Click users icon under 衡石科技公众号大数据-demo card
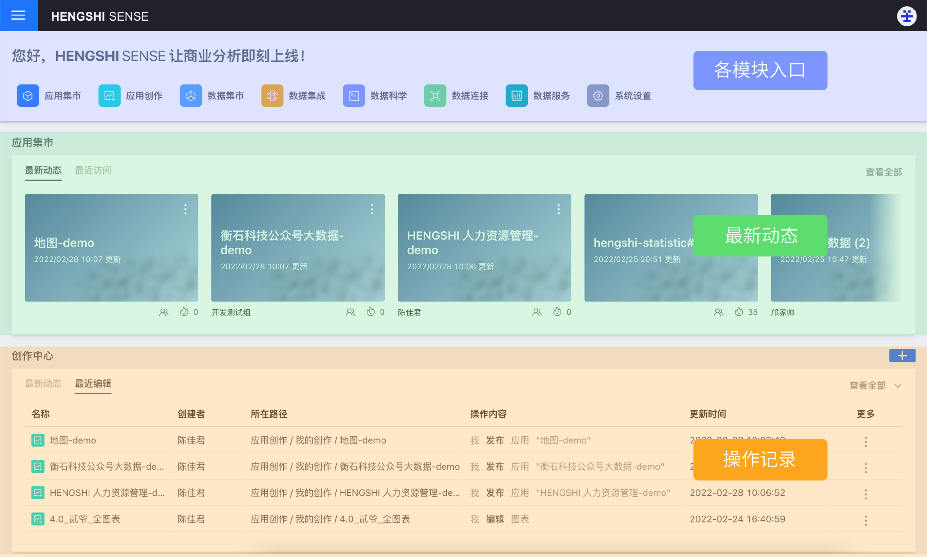 tap(350, 312)
